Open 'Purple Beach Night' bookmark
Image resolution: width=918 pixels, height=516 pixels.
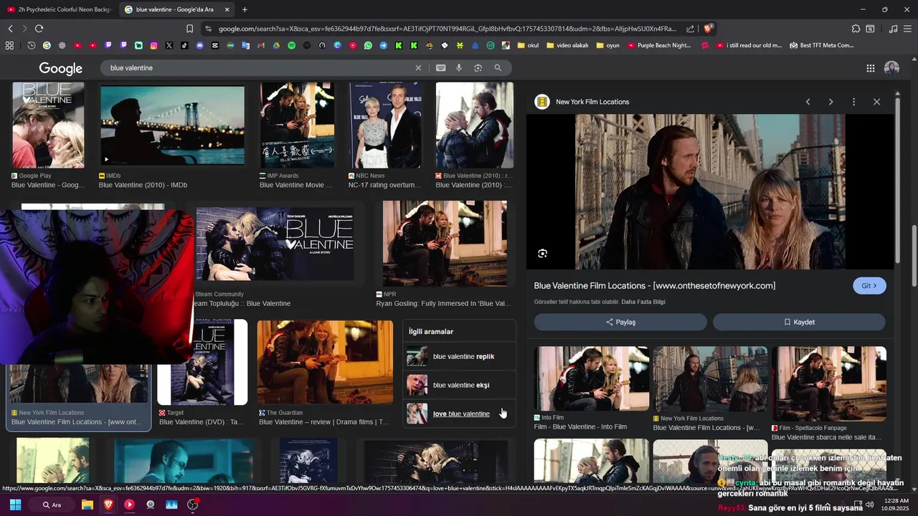(x=659, y=45)
